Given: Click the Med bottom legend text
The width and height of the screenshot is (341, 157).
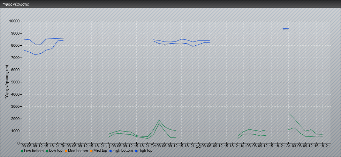Looking at the screenshot, I should pos(77,151).
